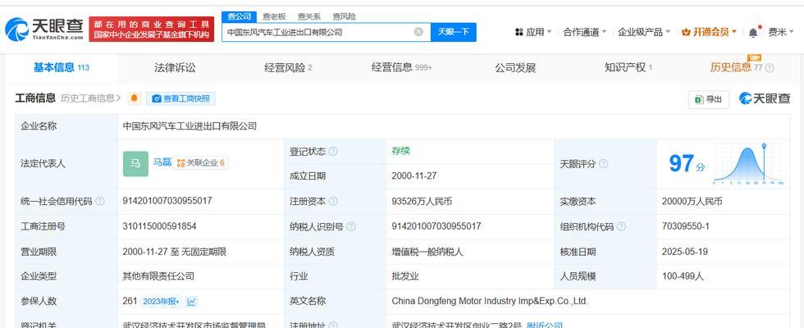Switch to the 经营信息 tab
Image resolution: width=804 pixels, height=328 pixels.
click(402, 67)
